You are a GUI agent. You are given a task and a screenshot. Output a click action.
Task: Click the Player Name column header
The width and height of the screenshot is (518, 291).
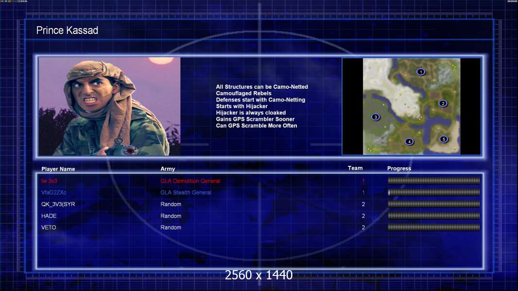pyautogui.click(x=58, y=169)
